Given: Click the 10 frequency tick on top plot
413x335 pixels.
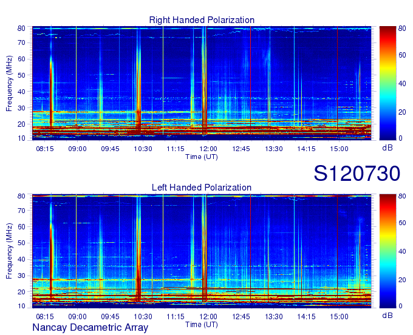Looking at the screenshot, I should 21,138.
